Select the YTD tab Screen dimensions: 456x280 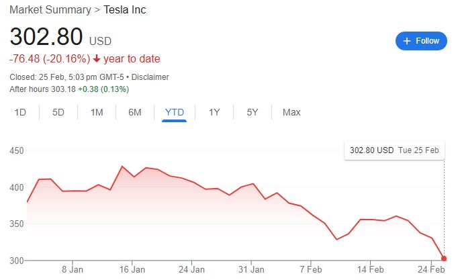point(175,112)
